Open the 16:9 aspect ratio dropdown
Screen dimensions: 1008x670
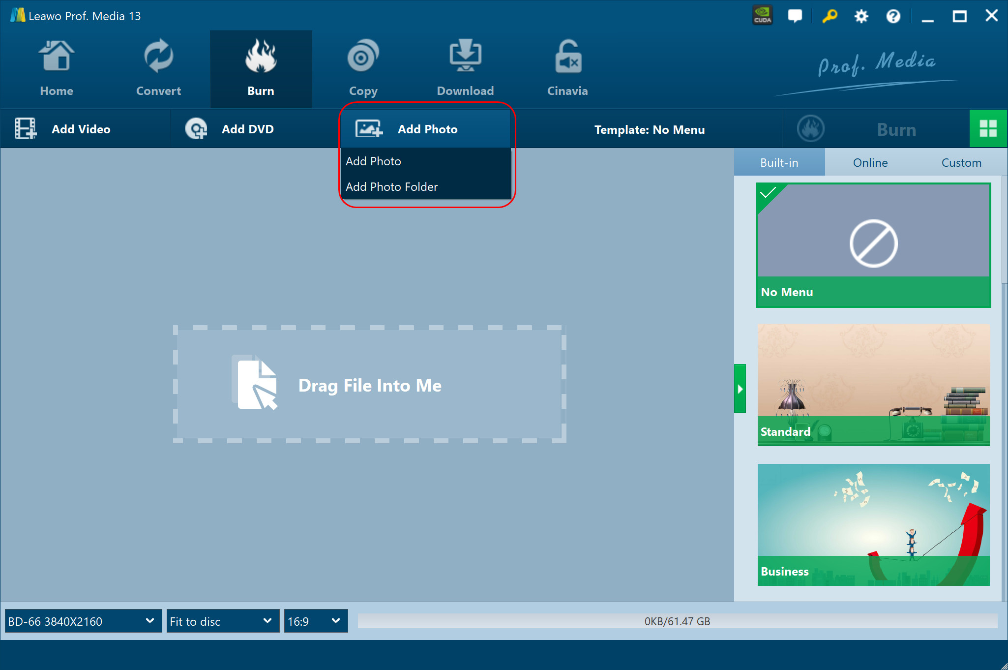point(316,621)
